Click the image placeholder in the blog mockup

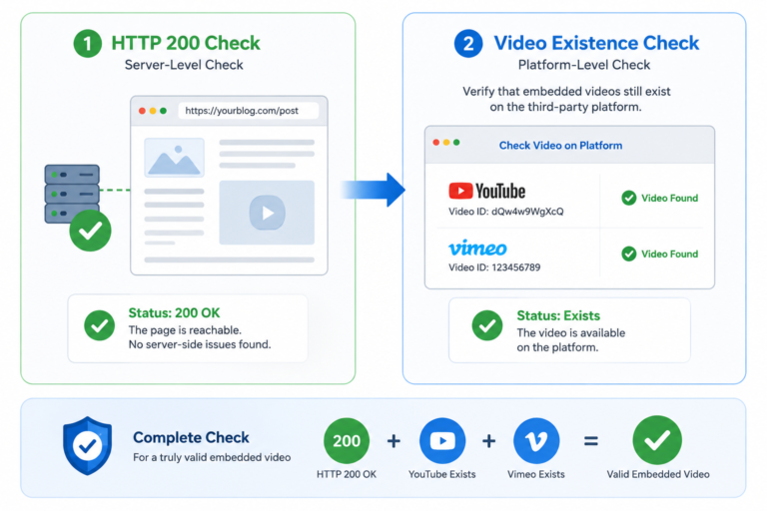tap(174, 158)
